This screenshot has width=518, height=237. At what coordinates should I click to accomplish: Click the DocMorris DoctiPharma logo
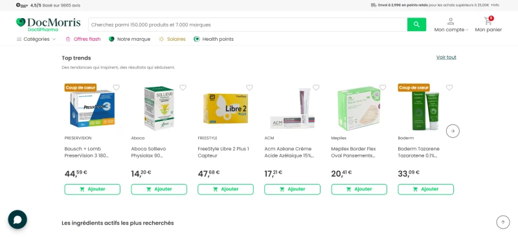tap(48, 25)
